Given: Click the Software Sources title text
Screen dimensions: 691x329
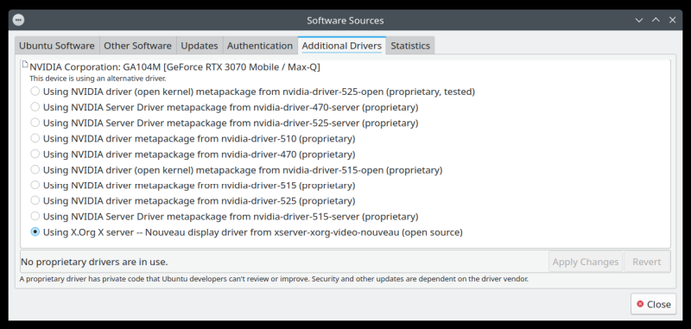Looking at the screenshot, I should [345, 20].
